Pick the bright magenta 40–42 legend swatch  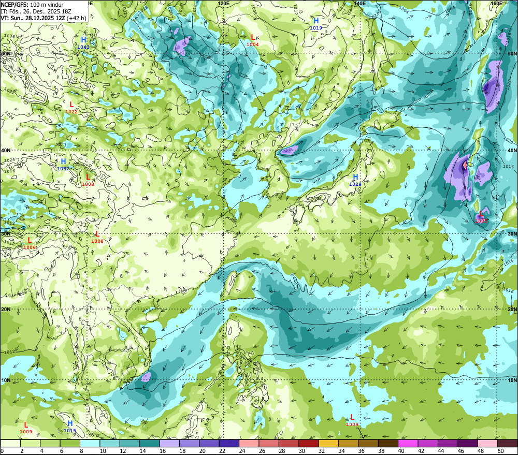point(408,443)
